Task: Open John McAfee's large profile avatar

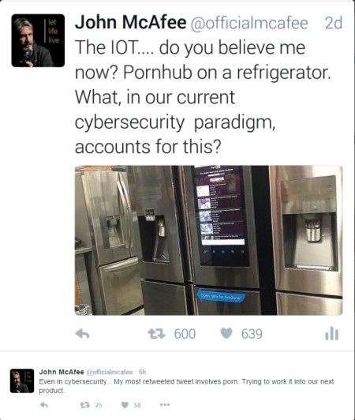Action: click(38, 40)
